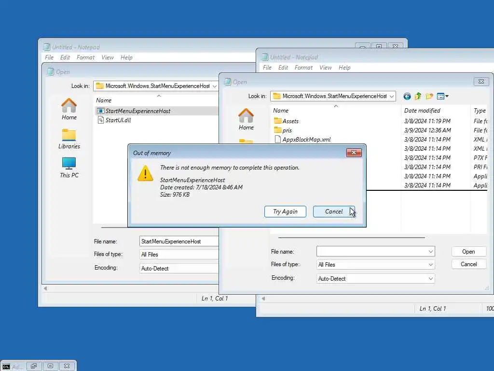The width and height of the screenshot is (494, 371).
Task: Click the Up One Level icon in right Open dialog
Action: [418, 96]
